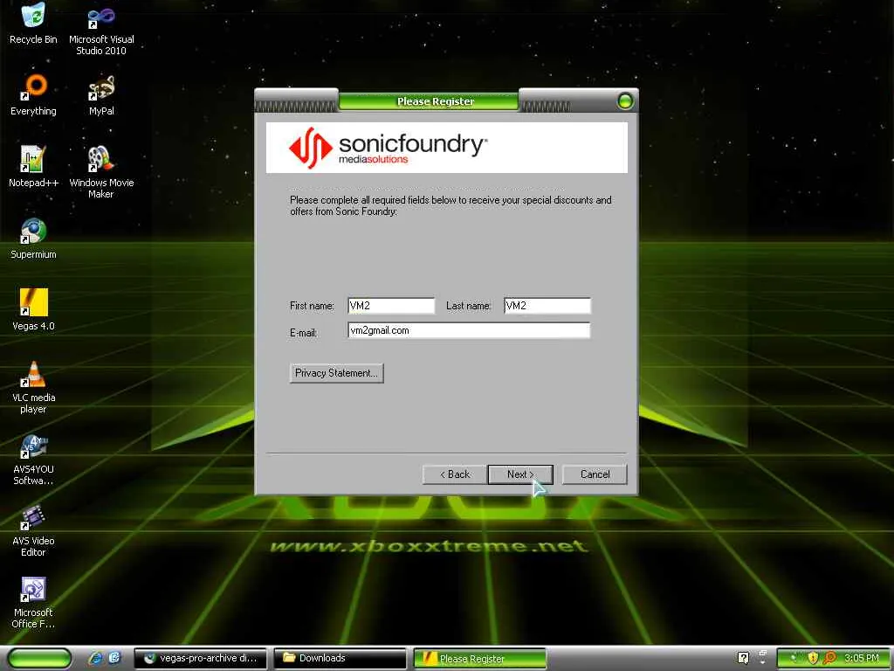Go to previous step with Back
This screenshot has height=671, width=894.
click(455, 474)
